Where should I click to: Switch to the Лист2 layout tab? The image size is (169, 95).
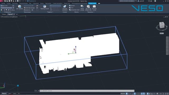pyautogui.click(x=15, y=93)
